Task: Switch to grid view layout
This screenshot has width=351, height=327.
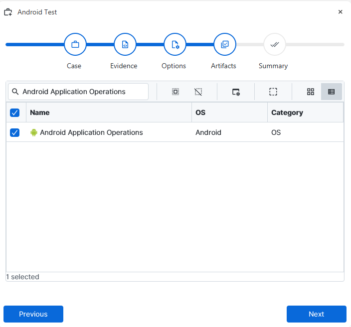Action: [x=311, y=92]
